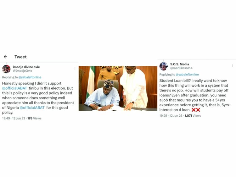Click the Tweet header title

click(20, 57)
